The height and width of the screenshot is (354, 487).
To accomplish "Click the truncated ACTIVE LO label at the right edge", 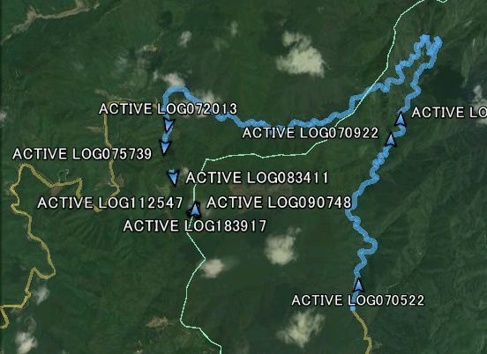I will [449, 113].
